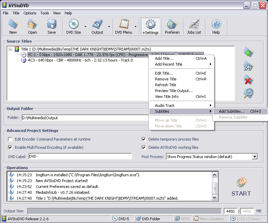Click the add title green plus icon
Screen dimensions: 268x223
[x=248, y=52]
